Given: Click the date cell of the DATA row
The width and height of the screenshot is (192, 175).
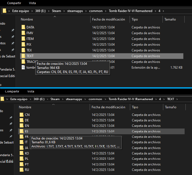Looking at the screenshot, I should [103, 27].
